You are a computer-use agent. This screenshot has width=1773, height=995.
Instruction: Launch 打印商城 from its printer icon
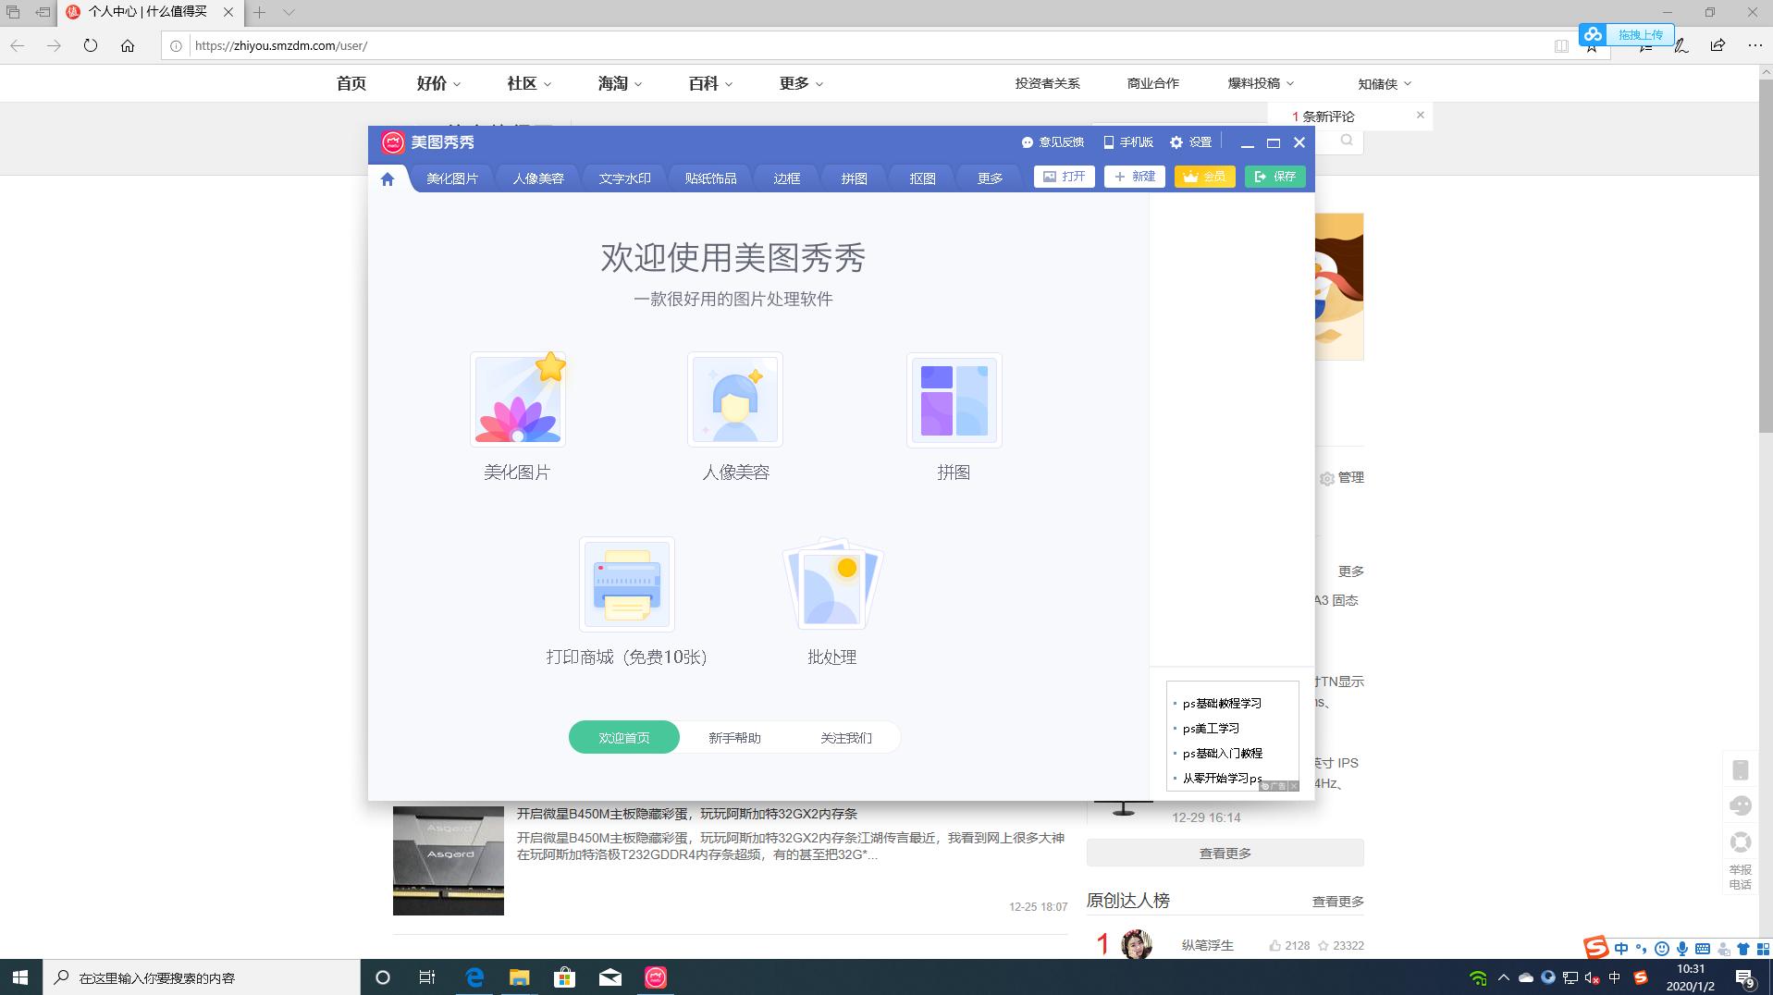coord(627,583)
